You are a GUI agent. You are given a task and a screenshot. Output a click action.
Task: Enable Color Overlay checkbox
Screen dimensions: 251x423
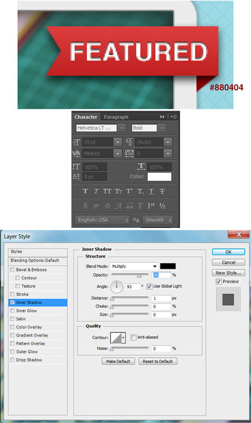click(12, 327)
